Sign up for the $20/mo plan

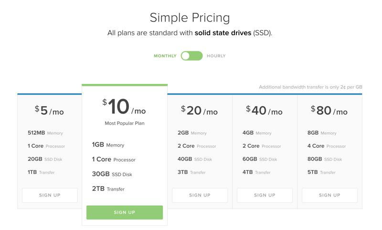200,195
